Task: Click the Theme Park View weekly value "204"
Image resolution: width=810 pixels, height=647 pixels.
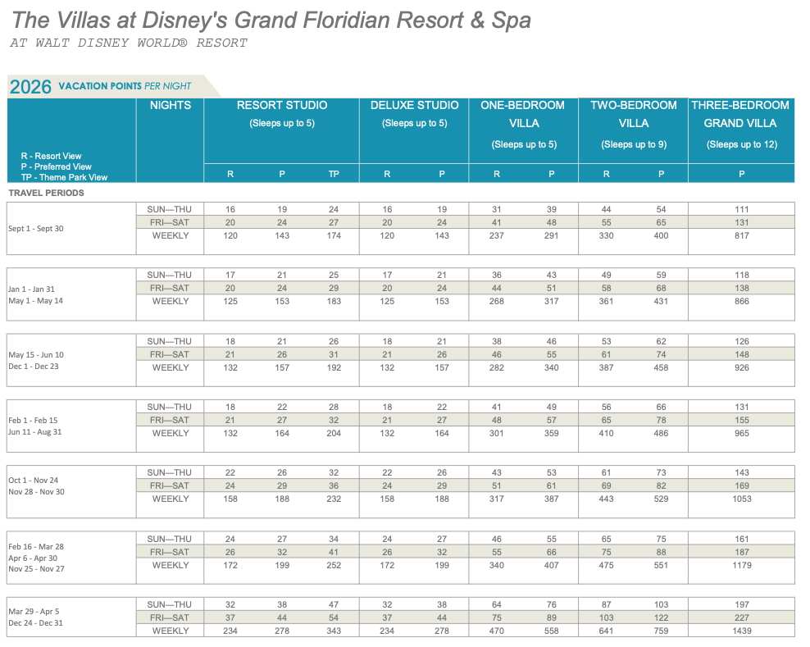Action: (334, 434)
